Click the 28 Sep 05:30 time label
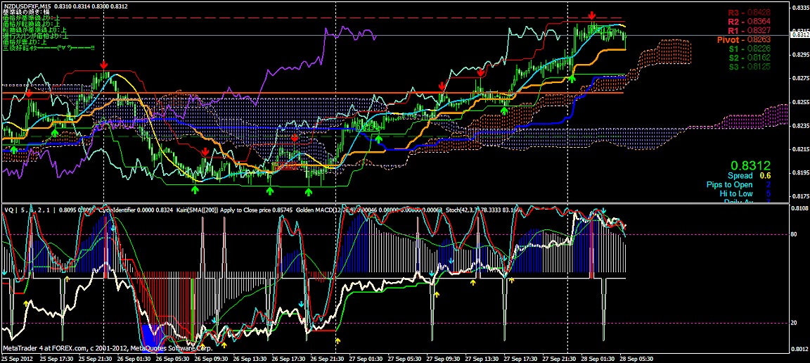810x363 pixels. tap(636, 358)
